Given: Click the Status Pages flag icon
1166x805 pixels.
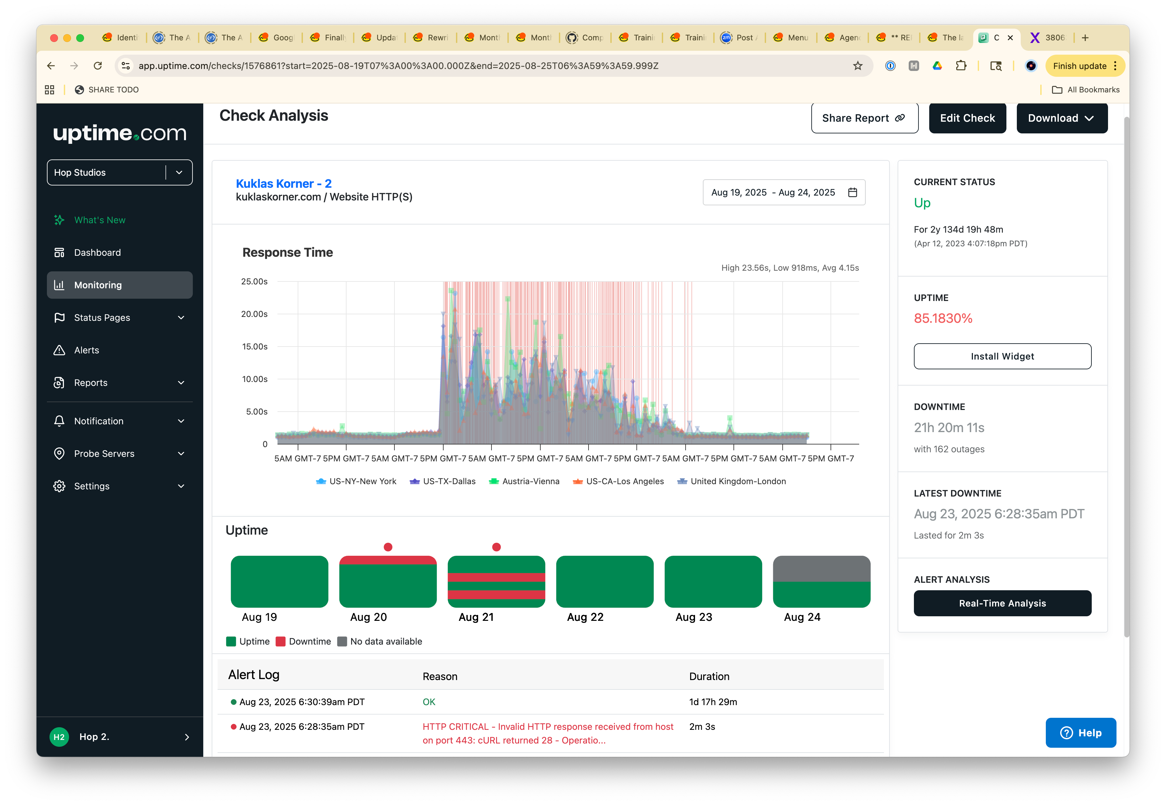Looking at the screenshot, I should point(60,318).
